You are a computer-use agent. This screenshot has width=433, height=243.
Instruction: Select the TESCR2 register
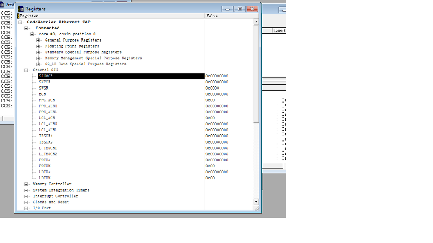point(46,142)
